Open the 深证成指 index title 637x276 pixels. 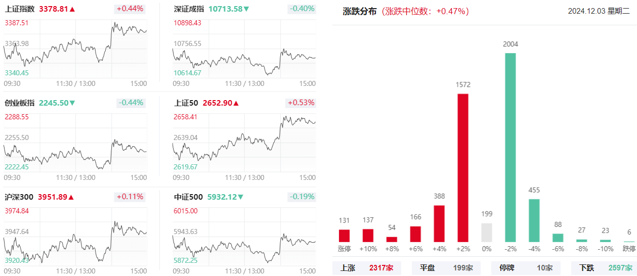pyautogui.click(x=189, y=9)
